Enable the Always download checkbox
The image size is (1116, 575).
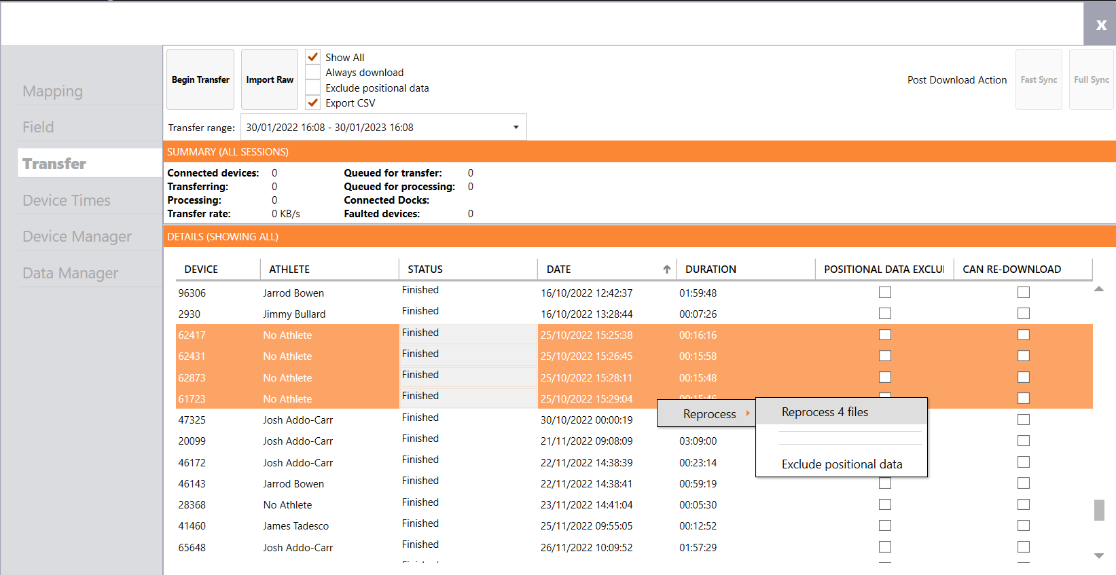click(313, 73)
